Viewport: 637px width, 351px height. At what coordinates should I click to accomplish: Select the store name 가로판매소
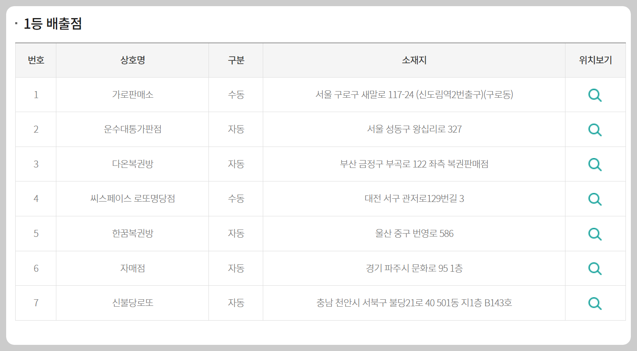(132, 95)
